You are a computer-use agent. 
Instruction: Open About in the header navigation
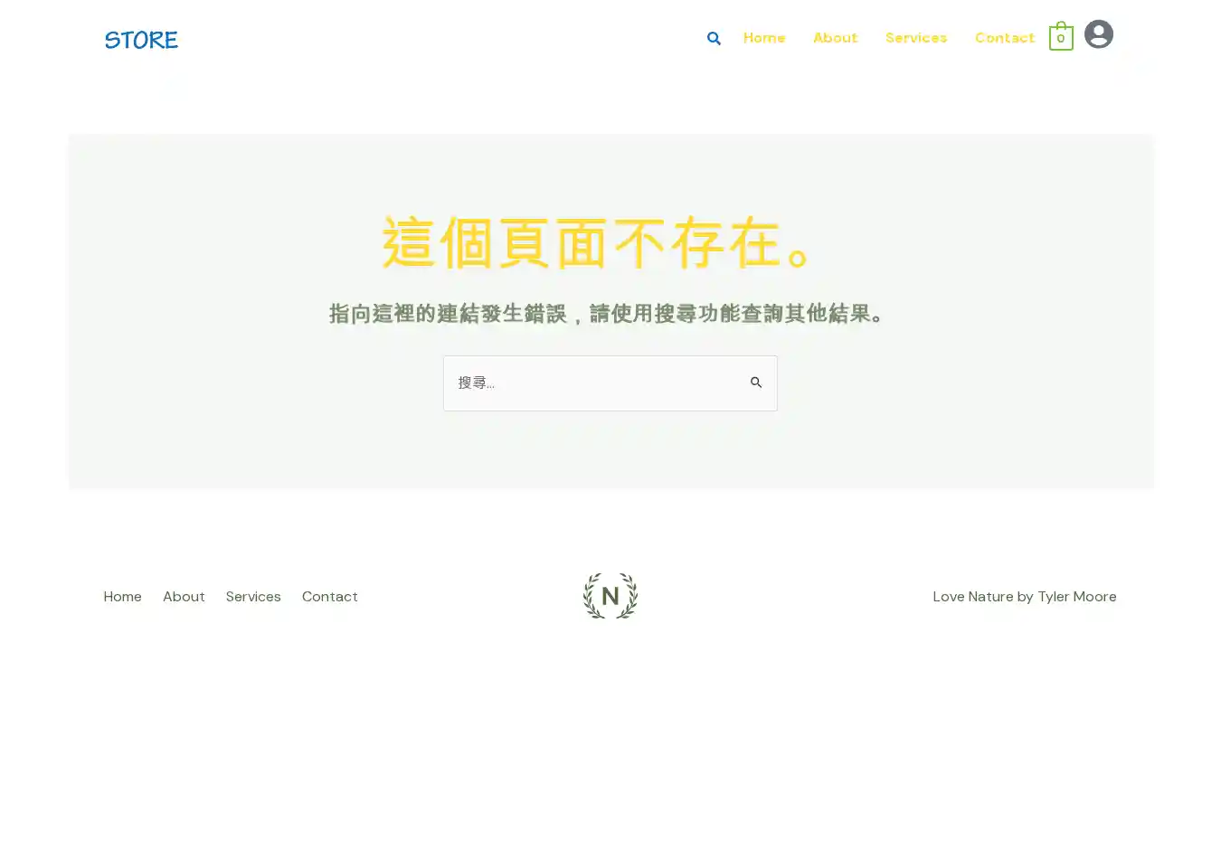[835, 38]
